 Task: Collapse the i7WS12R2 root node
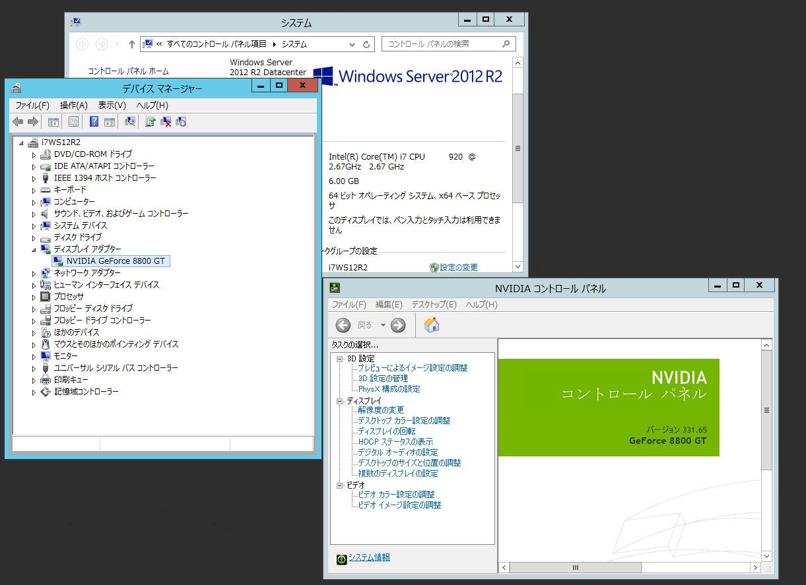pos(22,142)
